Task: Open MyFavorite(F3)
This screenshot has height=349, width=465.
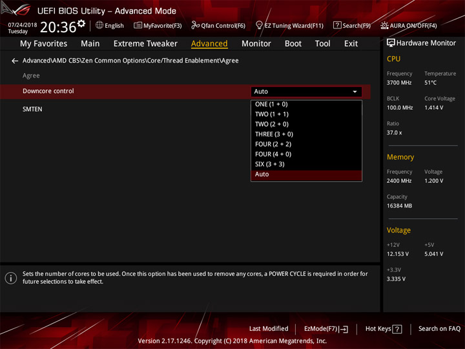Action: pos(158,25)
